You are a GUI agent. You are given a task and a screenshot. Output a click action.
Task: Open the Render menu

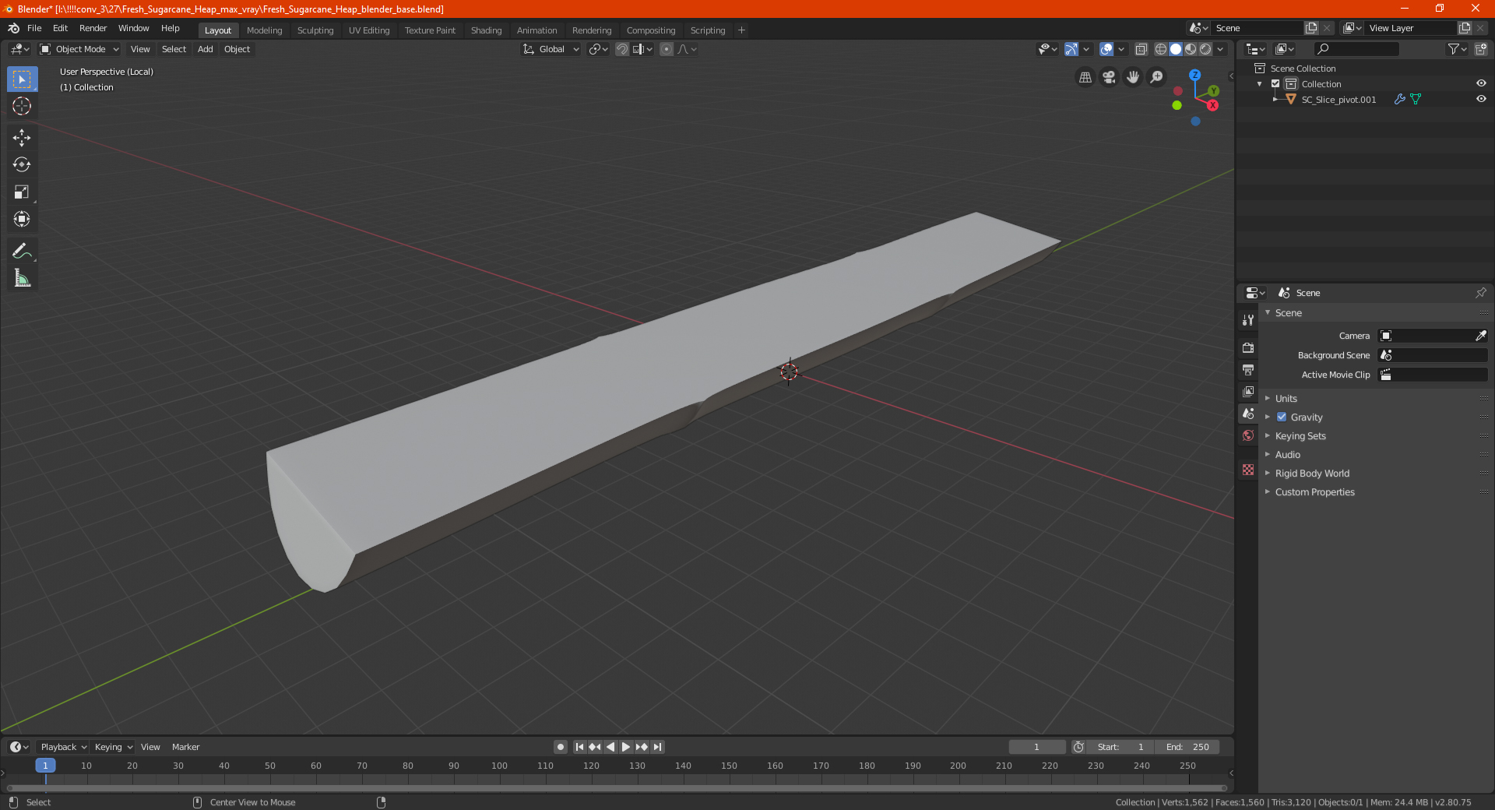click(93, 28)
